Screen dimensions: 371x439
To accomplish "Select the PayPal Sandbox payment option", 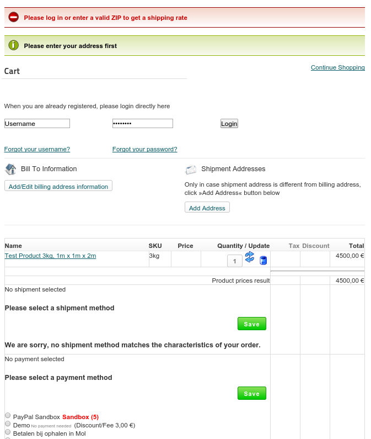I will pyautogui.click(x=8, y=415).
